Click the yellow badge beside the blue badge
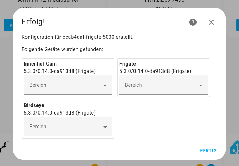239x166 pixels. point(200,165)
